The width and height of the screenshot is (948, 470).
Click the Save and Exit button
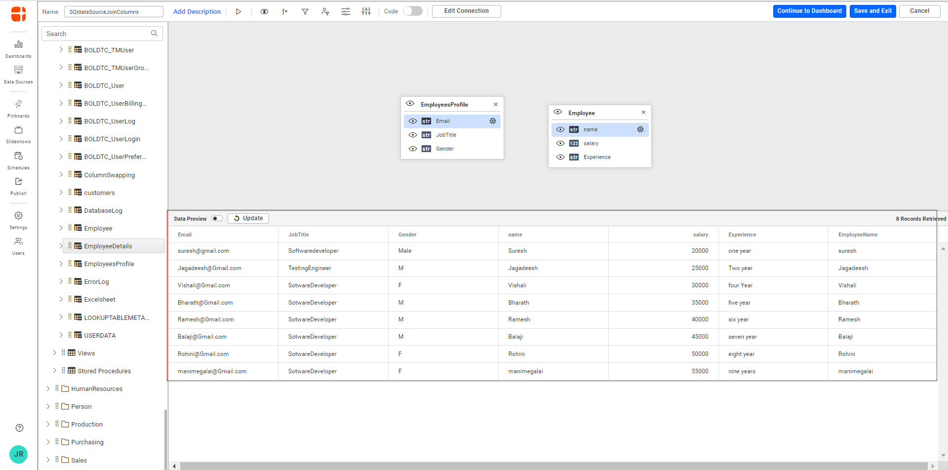[872, 11]
